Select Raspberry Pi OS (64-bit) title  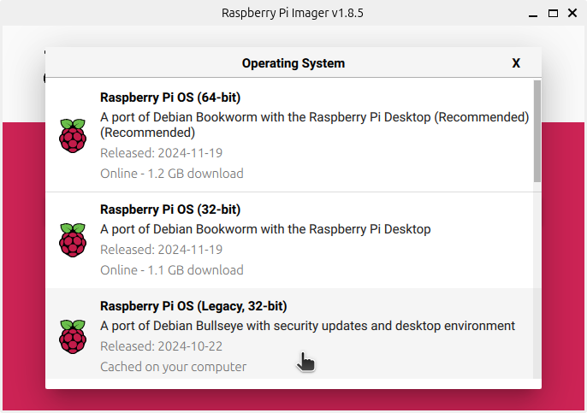click(x=170, y=97)
